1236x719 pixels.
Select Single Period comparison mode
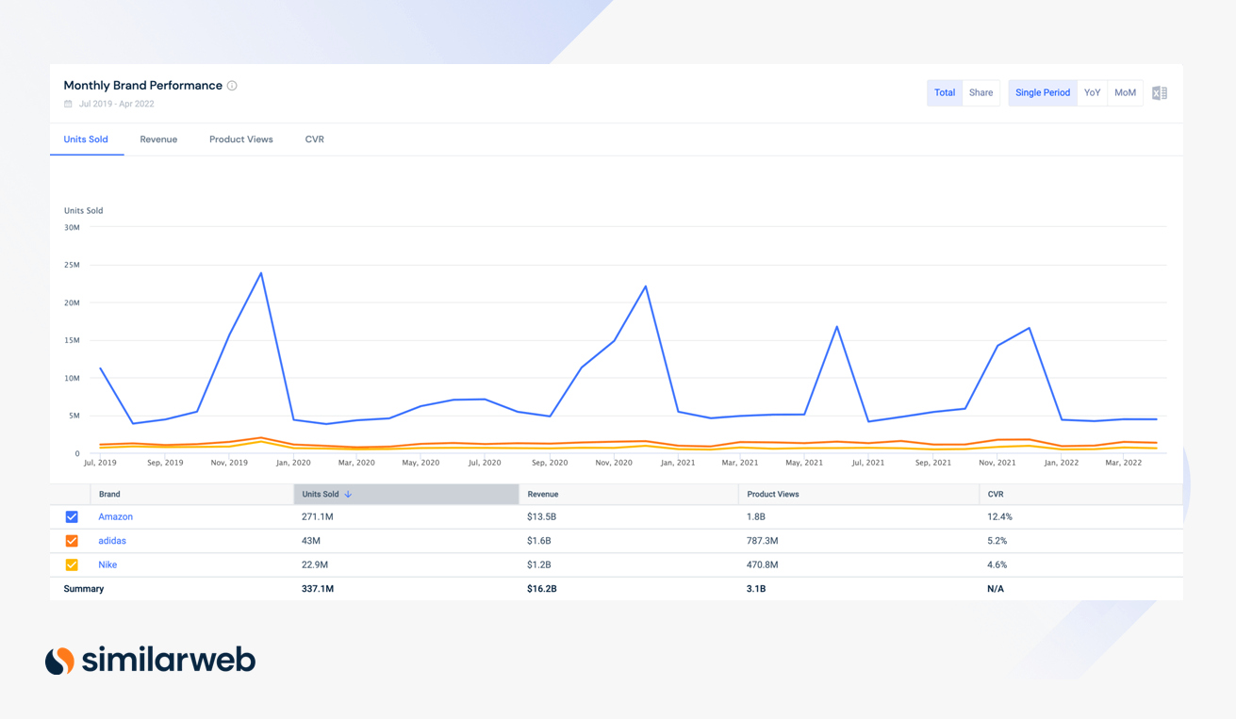(x=1043, y=92)
